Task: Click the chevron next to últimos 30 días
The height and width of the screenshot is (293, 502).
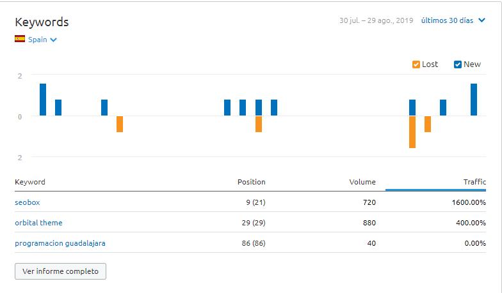Action: click(x=482, y=20)
